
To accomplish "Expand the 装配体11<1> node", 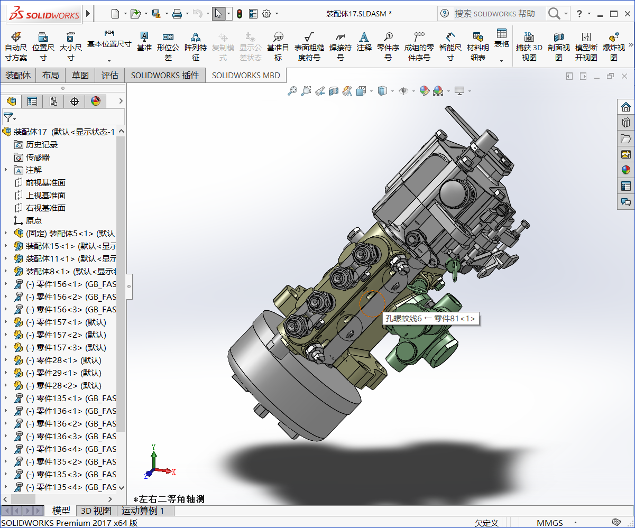I will click(6, 258).
